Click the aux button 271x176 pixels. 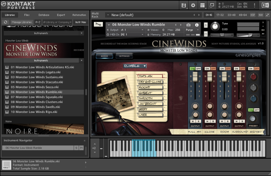point(261,15)
